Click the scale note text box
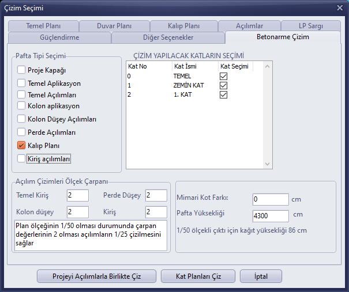This screenshot has height=292, width=349. click(x=91, y=236)
